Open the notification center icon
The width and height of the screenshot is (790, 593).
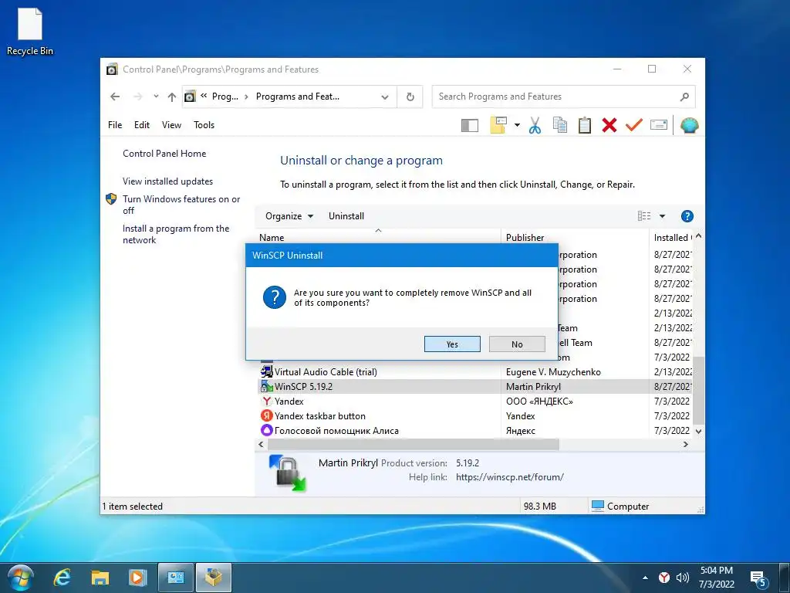758,578
